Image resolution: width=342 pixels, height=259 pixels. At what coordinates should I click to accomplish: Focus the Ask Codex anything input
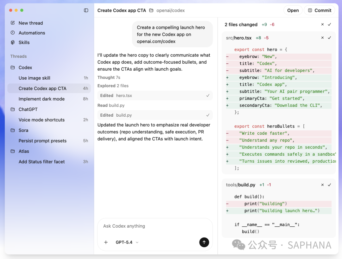point(155,226)
